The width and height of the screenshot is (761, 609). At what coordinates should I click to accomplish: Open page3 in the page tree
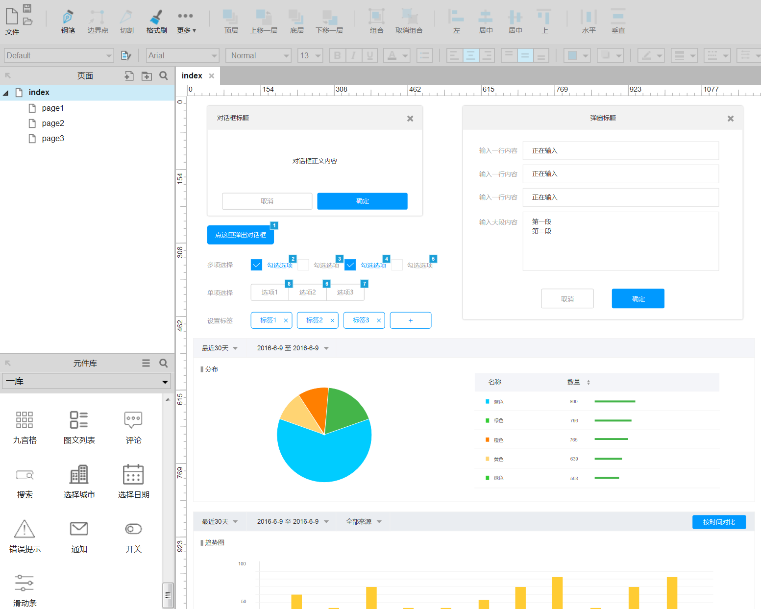pyautogui.click(x=53, y=138)
